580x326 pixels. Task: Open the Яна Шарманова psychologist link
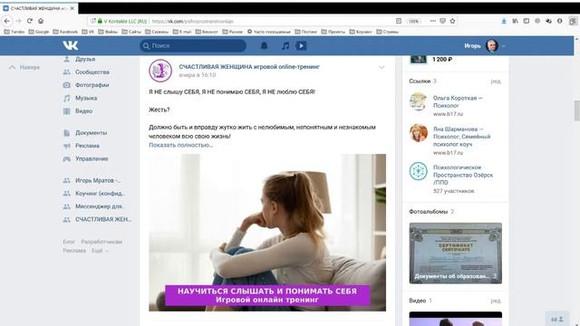[461, 137]
